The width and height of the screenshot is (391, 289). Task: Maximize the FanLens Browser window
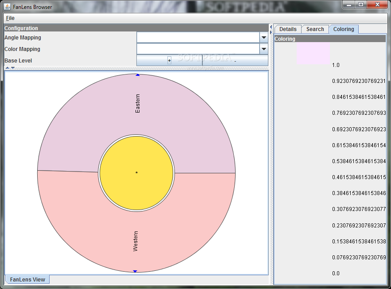pyautogui.click(x=360, y=5)
